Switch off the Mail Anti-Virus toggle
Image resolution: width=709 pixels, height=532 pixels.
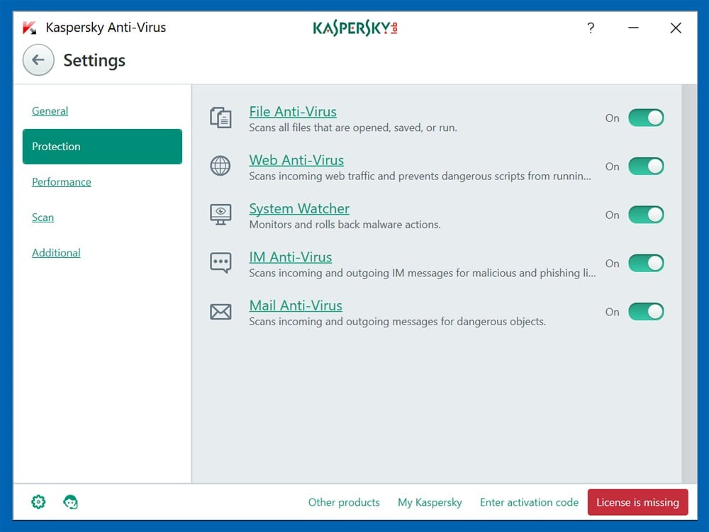click(646, 312)
